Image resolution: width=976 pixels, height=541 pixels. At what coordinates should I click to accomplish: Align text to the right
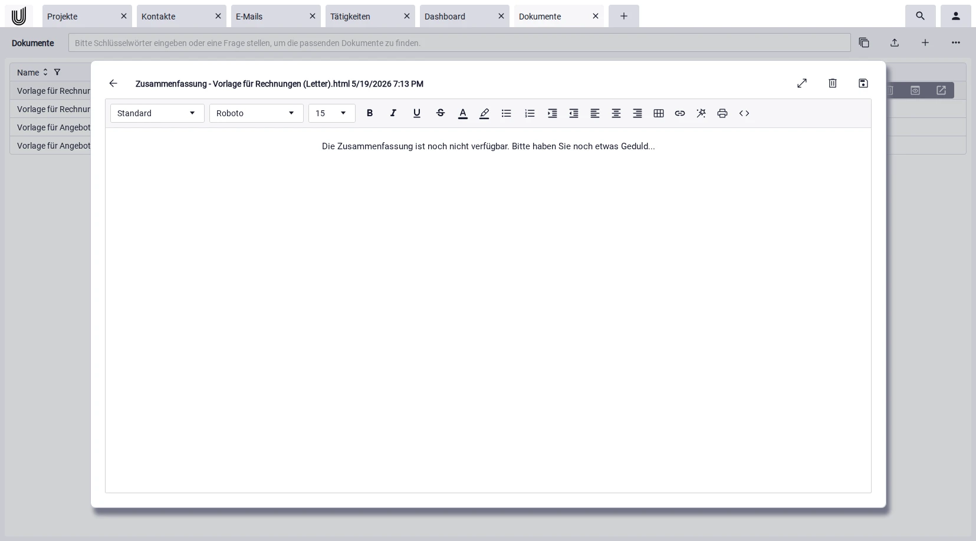(x=637, y=113)
